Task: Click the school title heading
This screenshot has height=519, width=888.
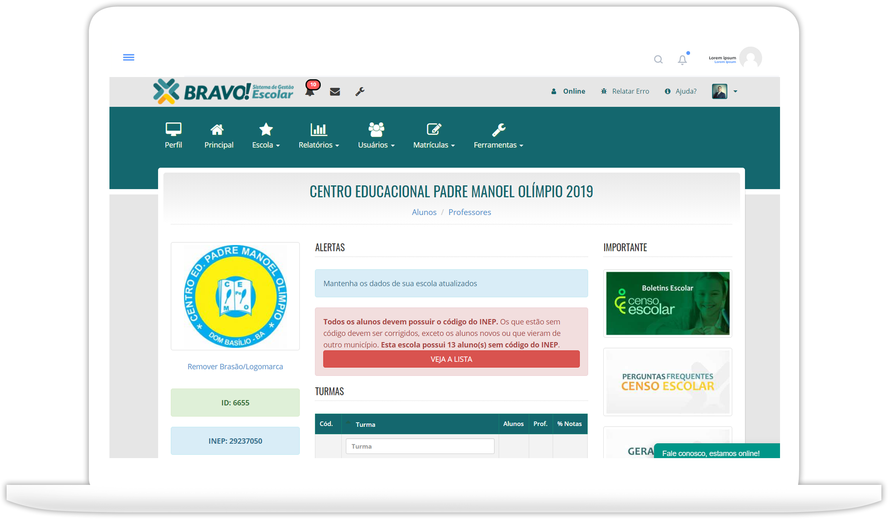Action: (x=451, y=191)
